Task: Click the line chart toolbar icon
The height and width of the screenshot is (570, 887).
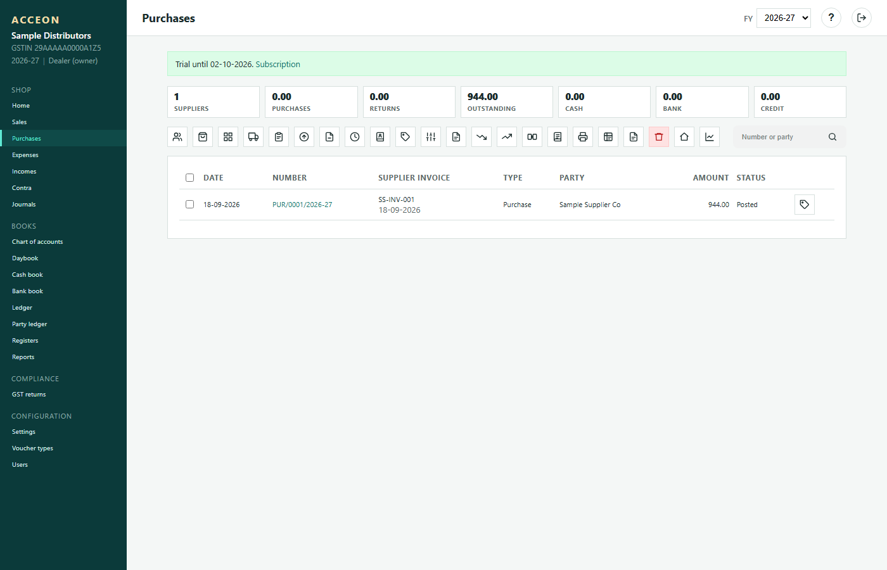Action: click(x=710, y=137)
